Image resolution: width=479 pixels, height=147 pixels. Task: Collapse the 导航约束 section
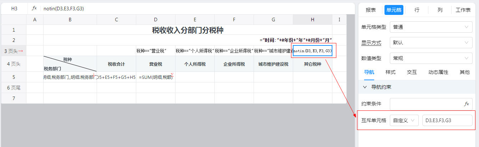click(x=365, y=87)
